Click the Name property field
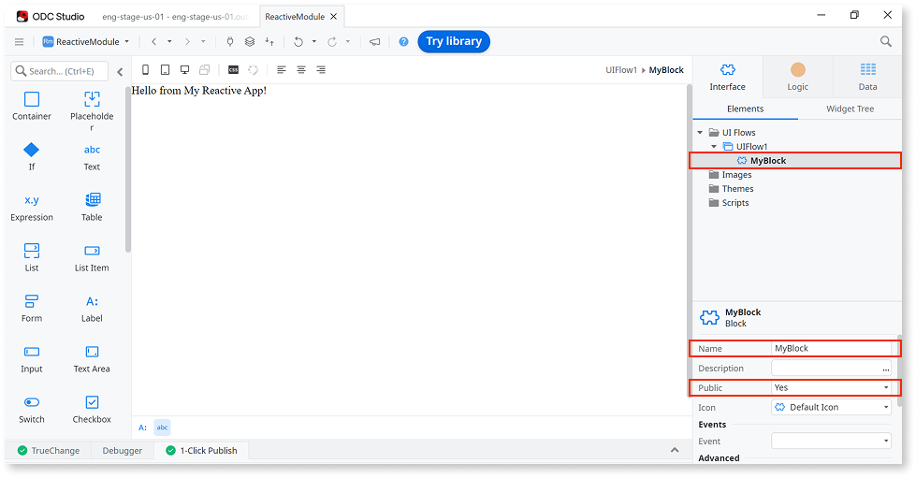The image size is (916, 478). click(831, 348)
